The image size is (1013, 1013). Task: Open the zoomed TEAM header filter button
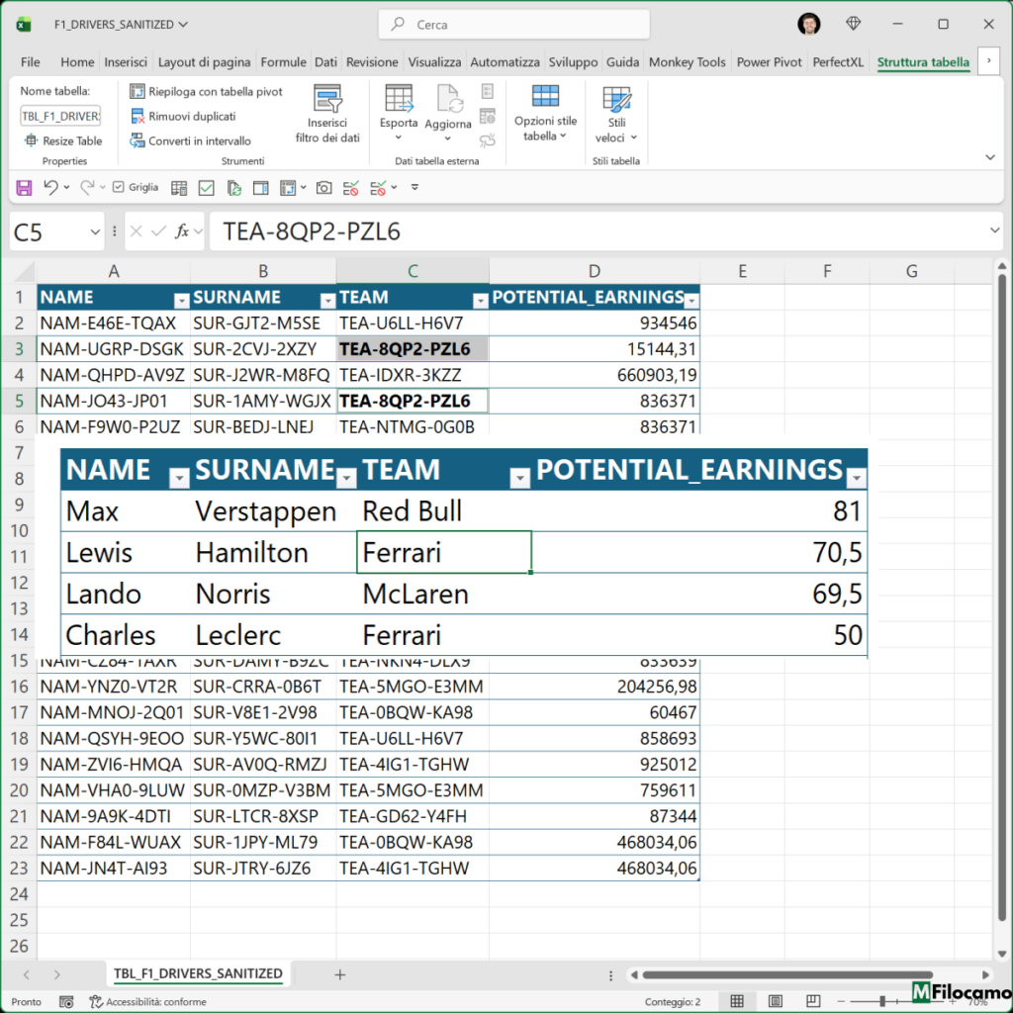click(x=519, y=478)
